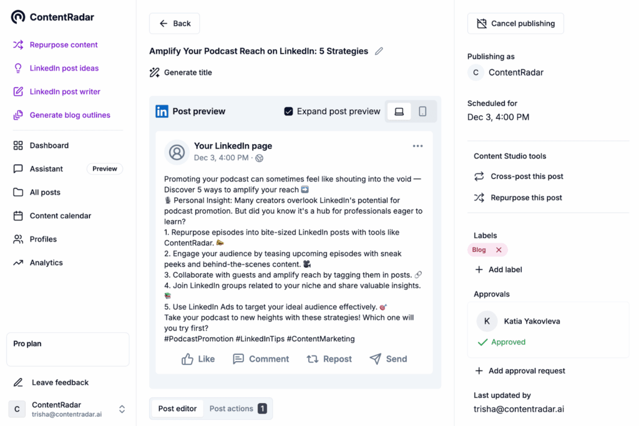The width and height of the screenshot is (639, 426).
Task: Switch to the Post actions tab
Action: pyautogui.click(x=238, y=409)
